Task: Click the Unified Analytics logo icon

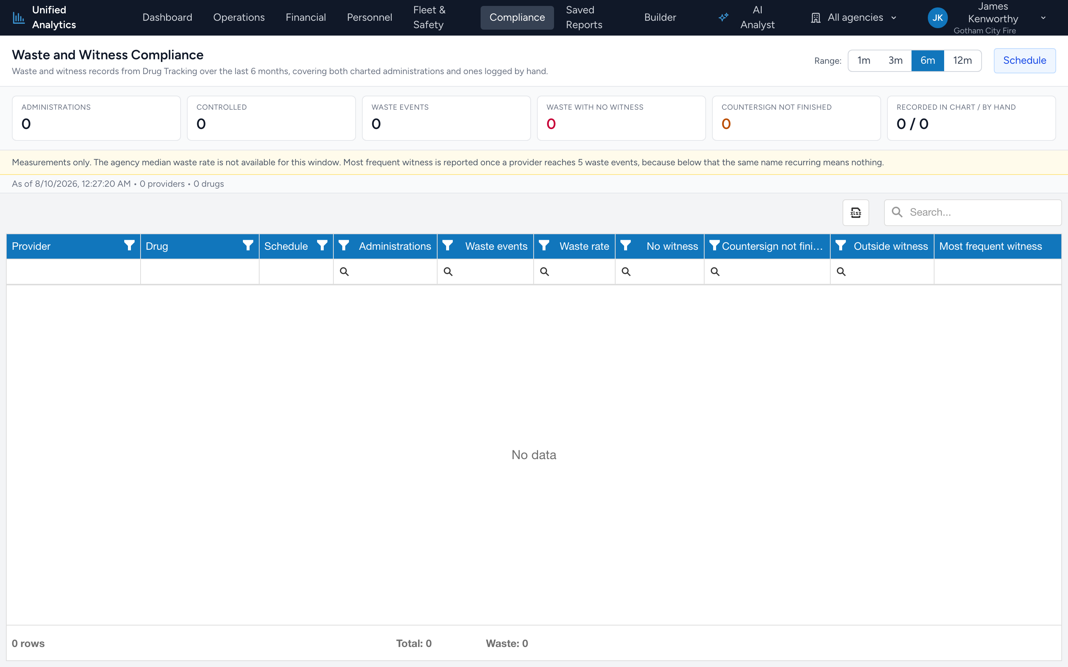Action: (19, 18)
